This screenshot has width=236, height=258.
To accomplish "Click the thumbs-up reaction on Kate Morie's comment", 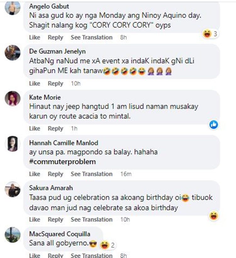I will (214, 125).
